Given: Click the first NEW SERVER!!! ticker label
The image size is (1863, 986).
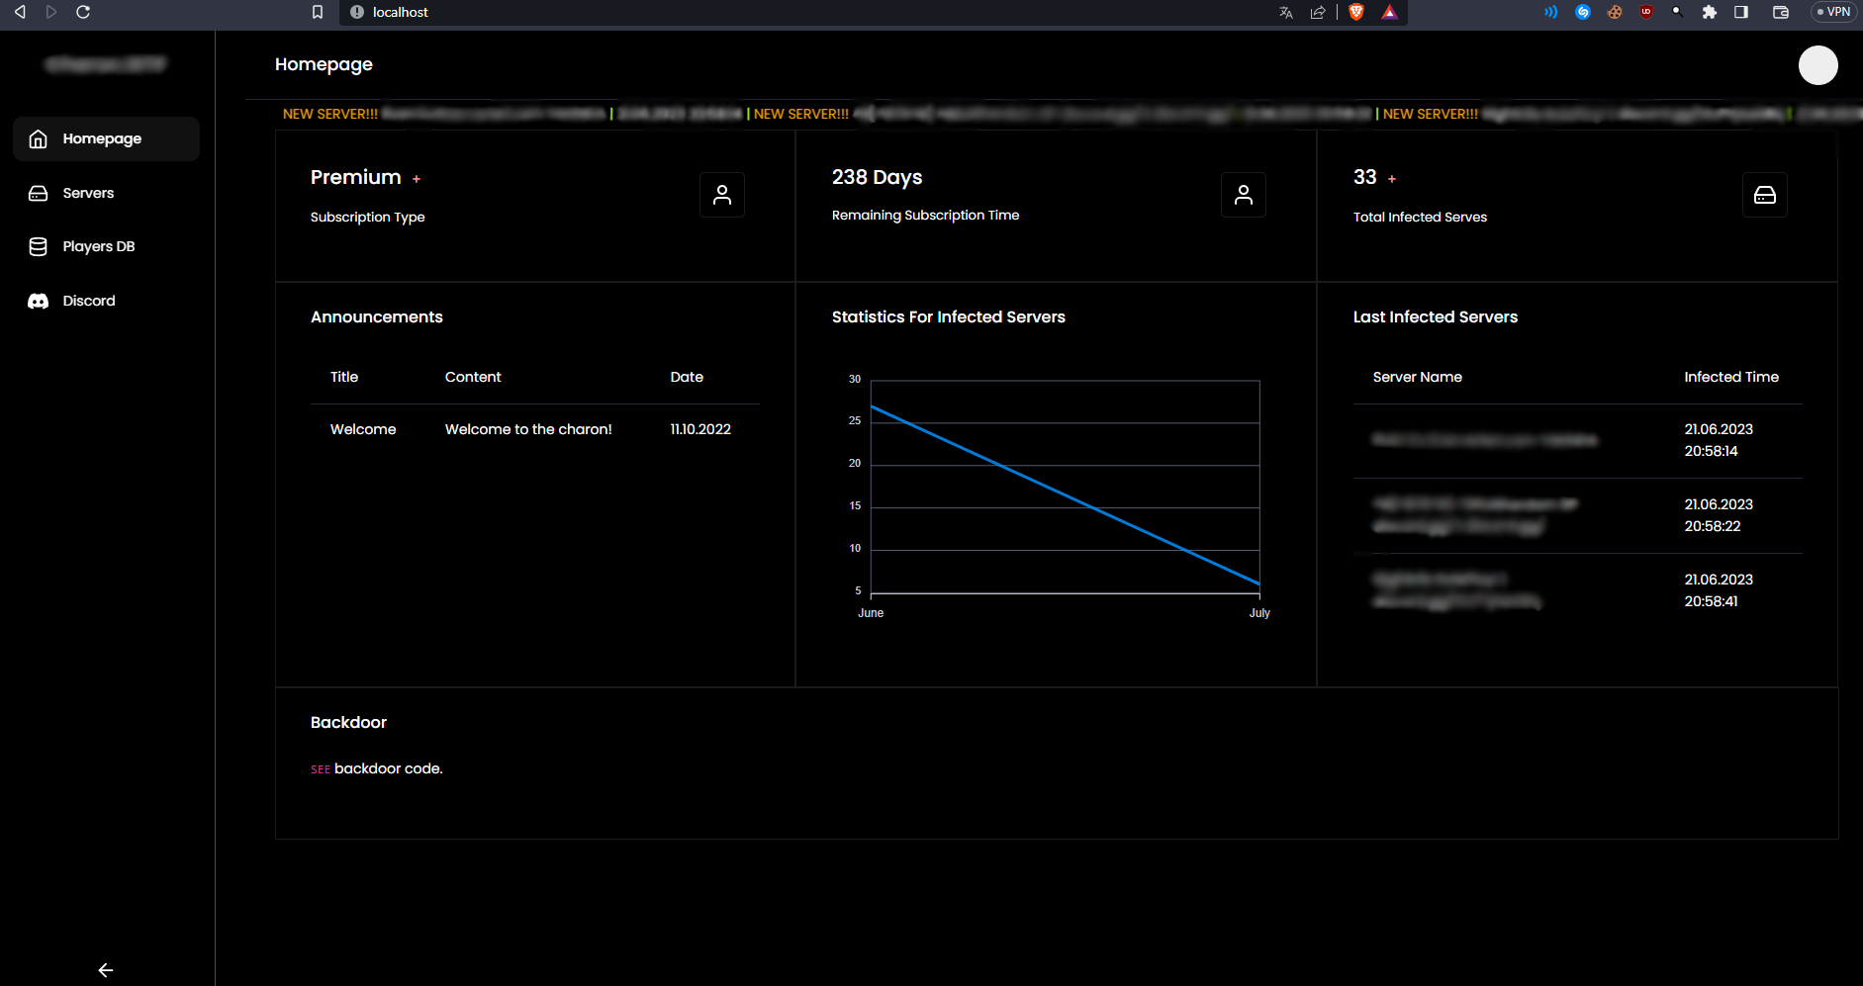Looking at the screenshot, I should (x=330, y=114).
